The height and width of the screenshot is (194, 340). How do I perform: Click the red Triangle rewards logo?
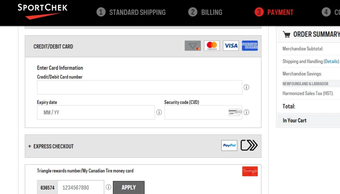250,171
